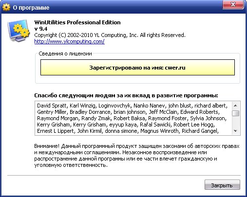Image resolution: width=247 pixels, height=197 pixels.
Task: Open the http://www.ylcomputing.com/ link
Action: pos(69,41)
